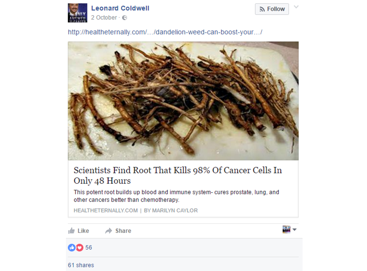Image resolution: width=367 pixels, height=271 pixels.
Task: Click the "By Marilyn Caylor" author byline
Action: point(171,211)
